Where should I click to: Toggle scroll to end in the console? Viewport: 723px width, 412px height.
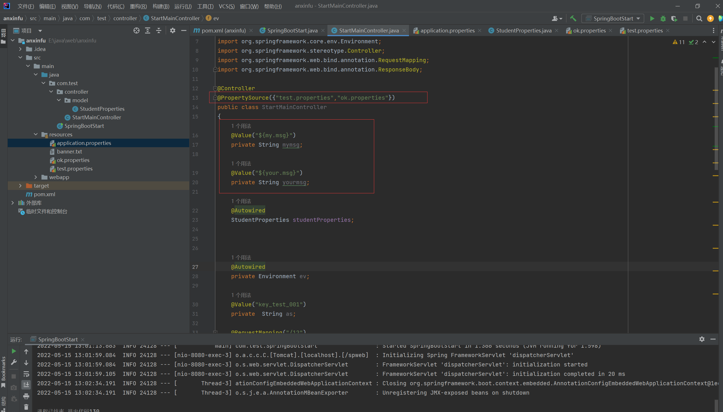[26, 385]
